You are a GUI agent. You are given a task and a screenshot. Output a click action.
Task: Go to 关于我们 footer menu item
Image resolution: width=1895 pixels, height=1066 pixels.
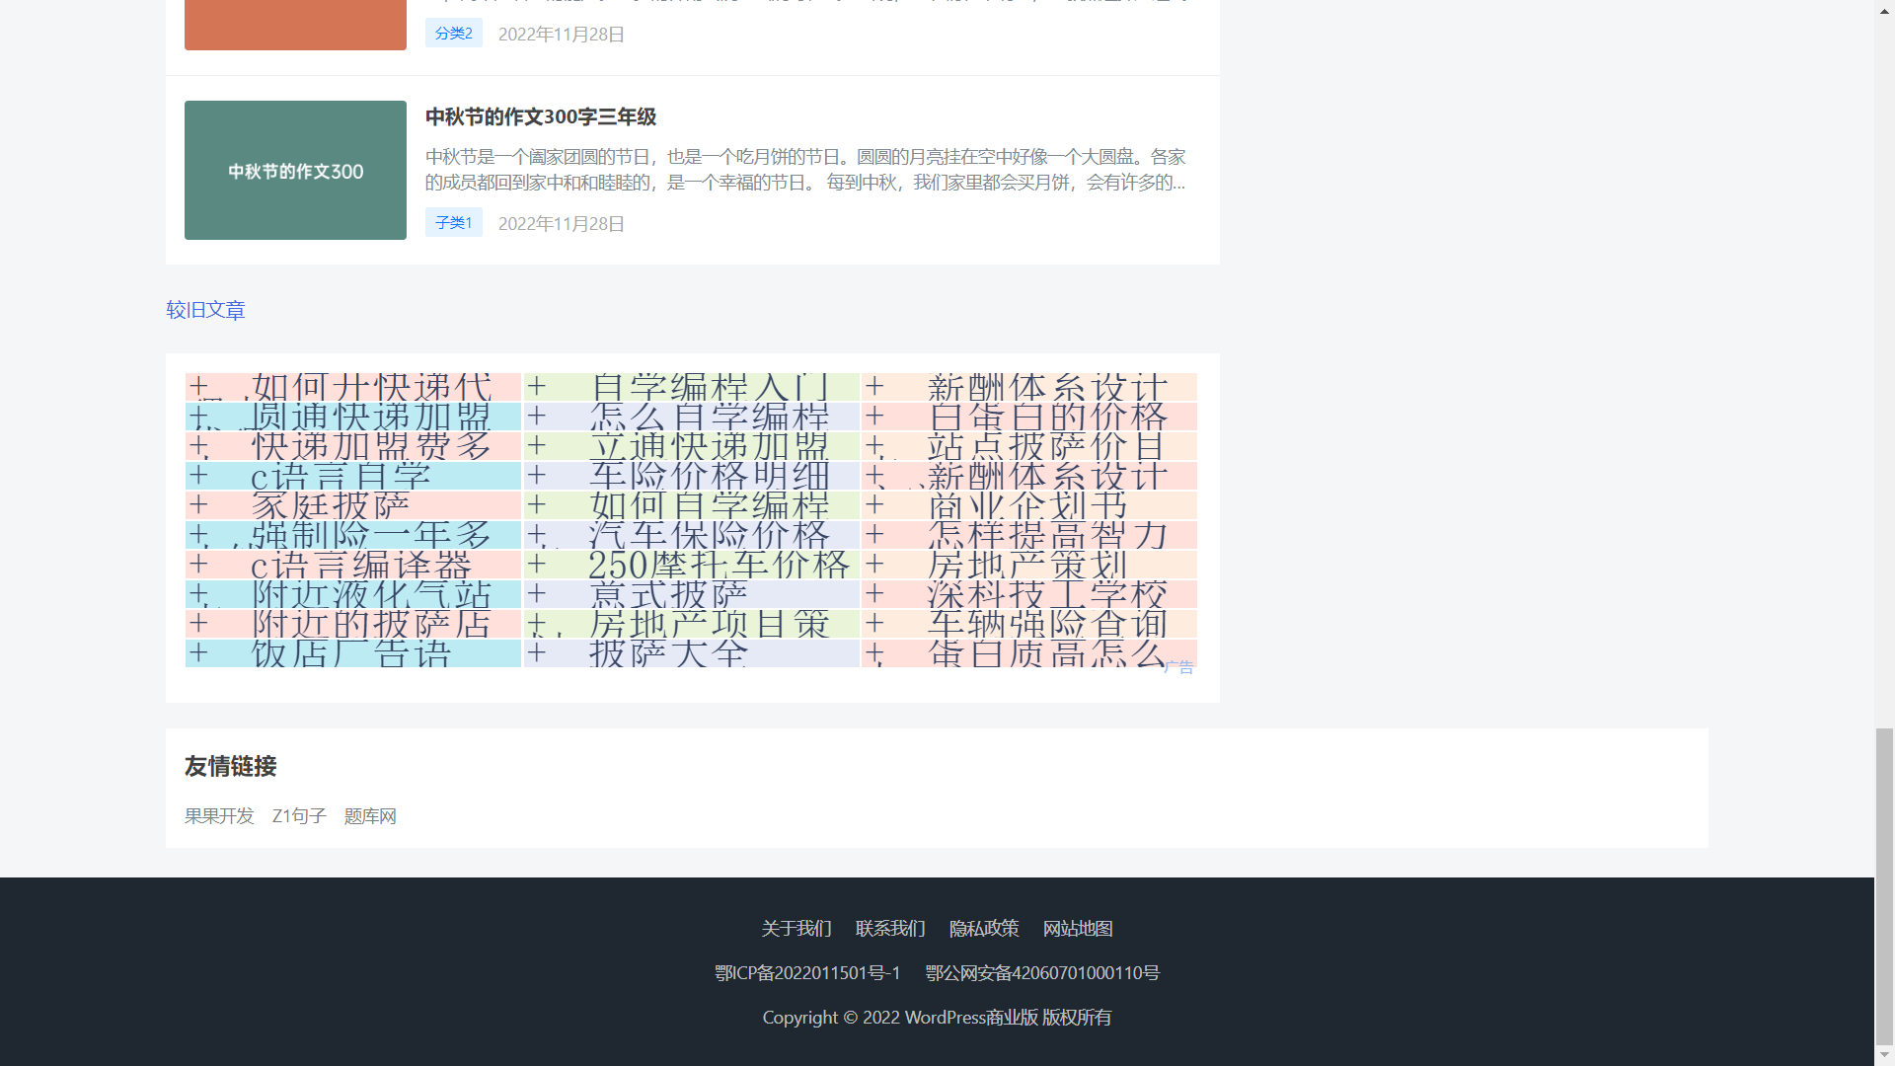(x=796, y=929)
